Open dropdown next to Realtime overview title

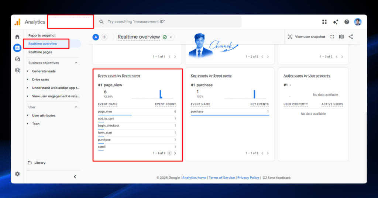pos(171,37)
